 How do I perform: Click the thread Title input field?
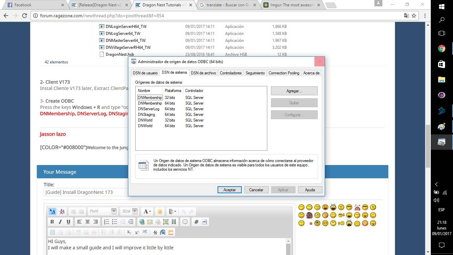86,192
